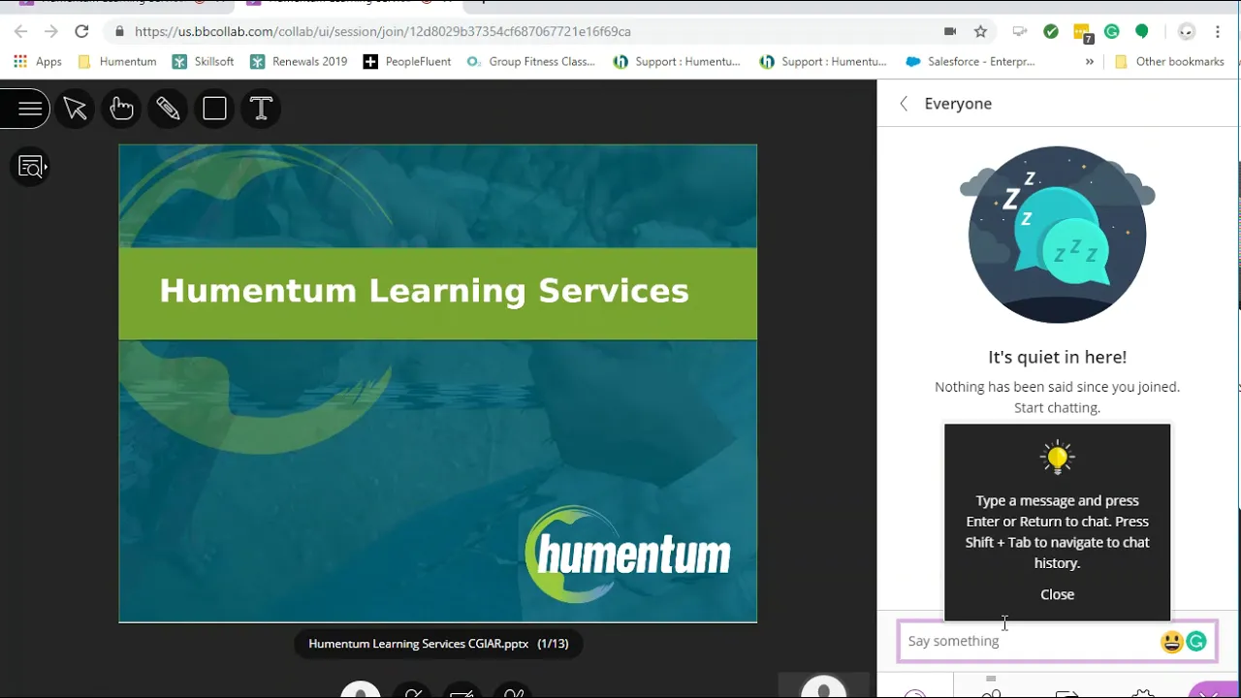Screen dimensions: 1241x698
Task: Click the green checkmark extension icon
Action: [x=1051, y=31]
